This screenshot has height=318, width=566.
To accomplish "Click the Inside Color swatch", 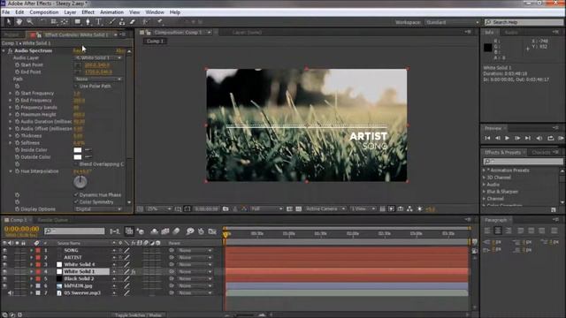I will tap(78, 150).
